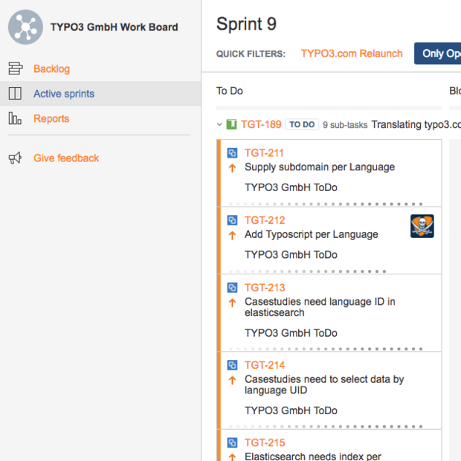Toggle the Only Open quick filter
The image size is (461, 461).
440,54
